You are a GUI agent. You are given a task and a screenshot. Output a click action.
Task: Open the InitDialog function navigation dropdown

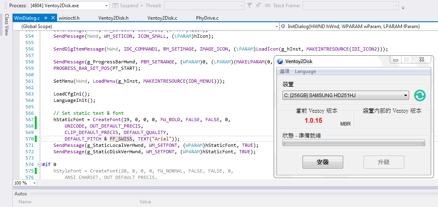point(359,26)
